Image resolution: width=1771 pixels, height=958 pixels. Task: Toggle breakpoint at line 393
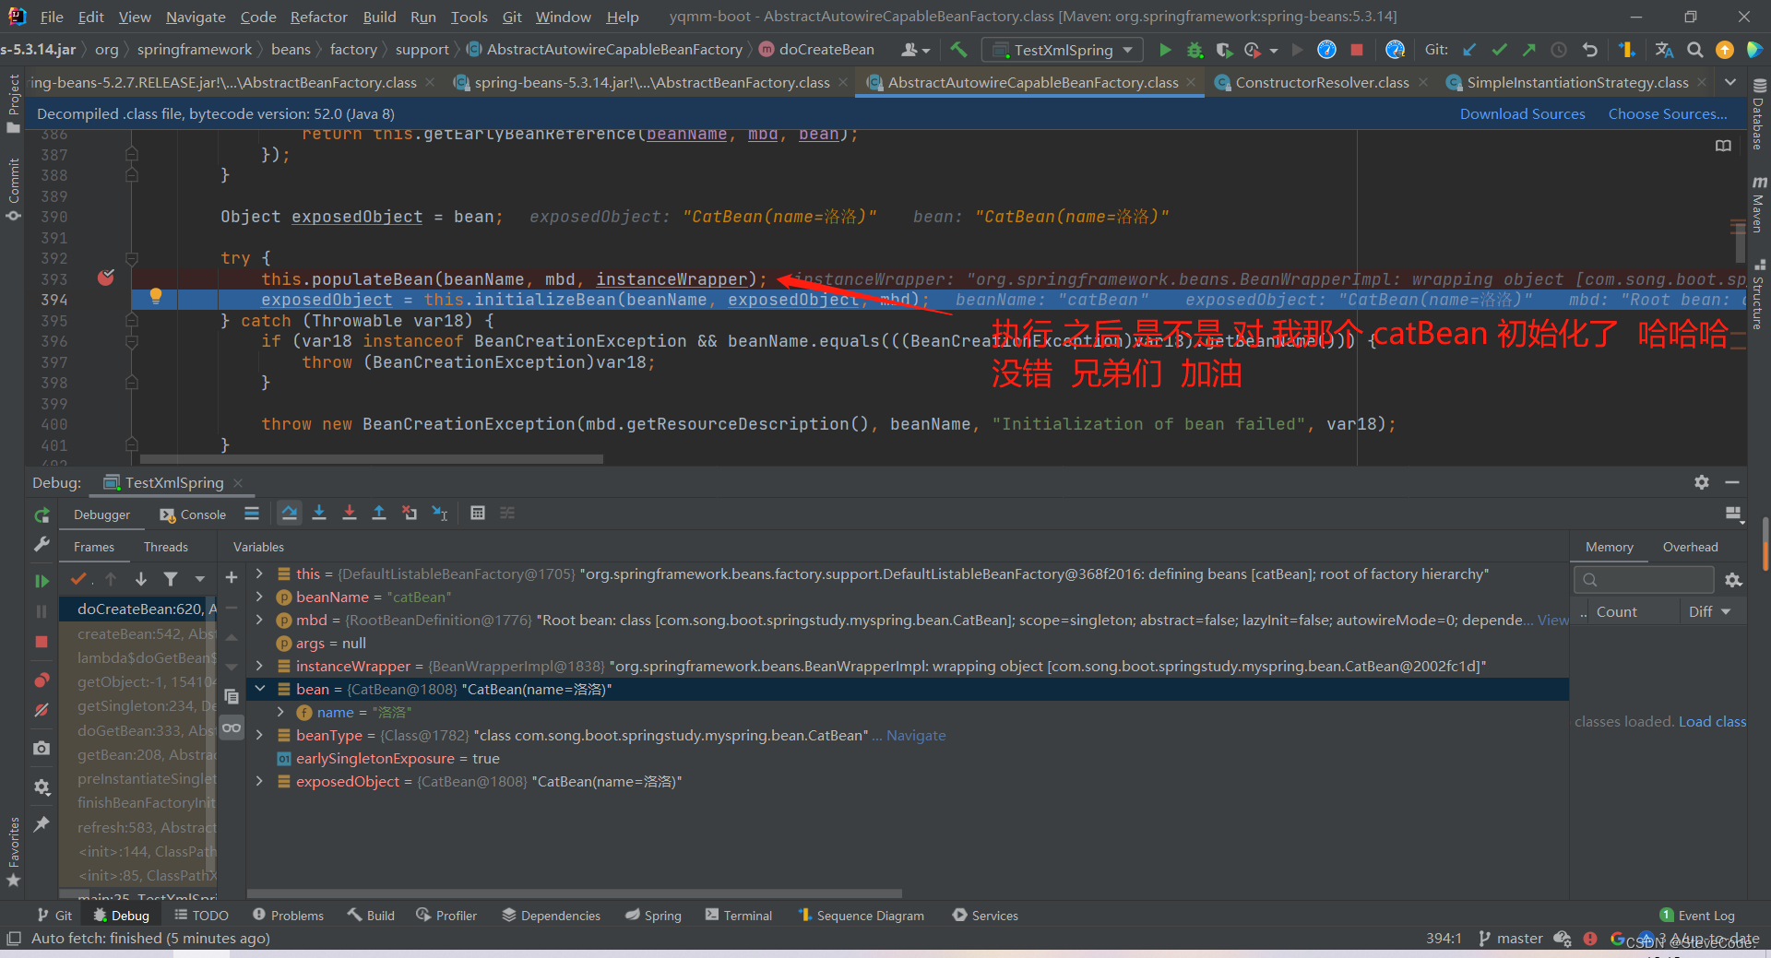pos(106,278)
